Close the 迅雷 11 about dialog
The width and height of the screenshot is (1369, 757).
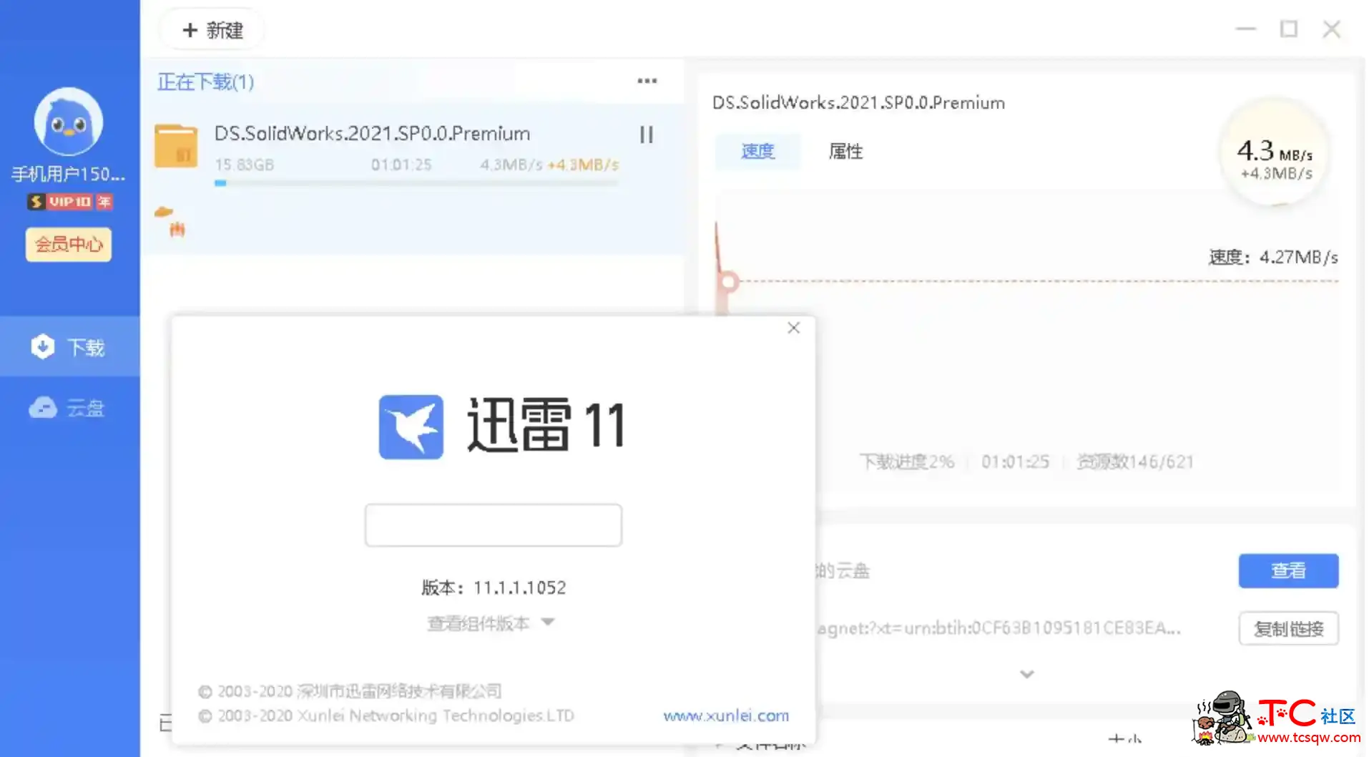pos(794,328)
